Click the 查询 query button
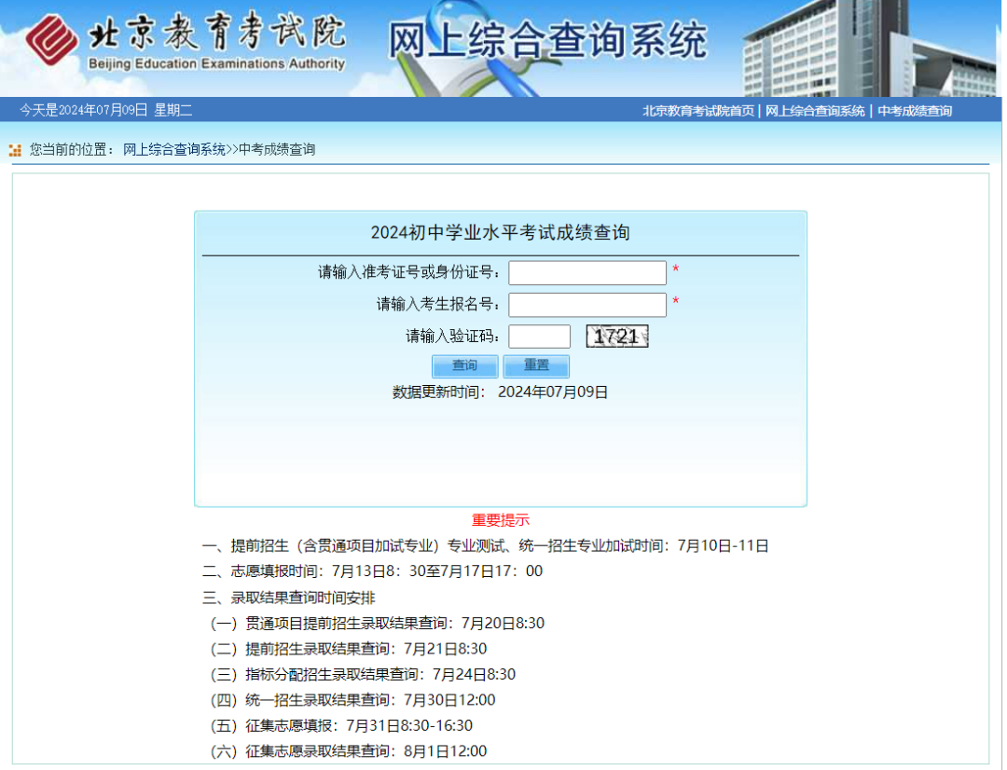Viewport: 1007px width, 770px height. (464, 365)
